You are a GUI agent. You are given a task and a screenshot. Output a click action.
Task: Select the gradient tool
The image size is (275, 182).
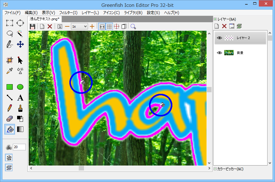(20, 129)
